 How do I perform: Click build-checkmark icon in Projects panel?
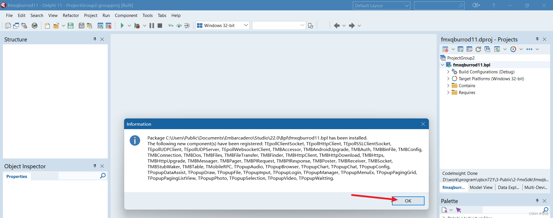point(497,49)
